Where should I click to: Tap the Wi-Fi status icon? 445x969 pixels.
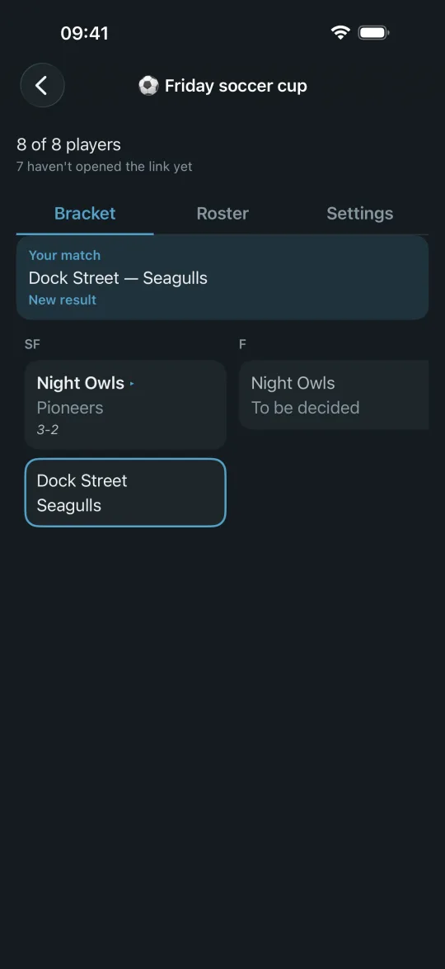[x=340, y=33]
